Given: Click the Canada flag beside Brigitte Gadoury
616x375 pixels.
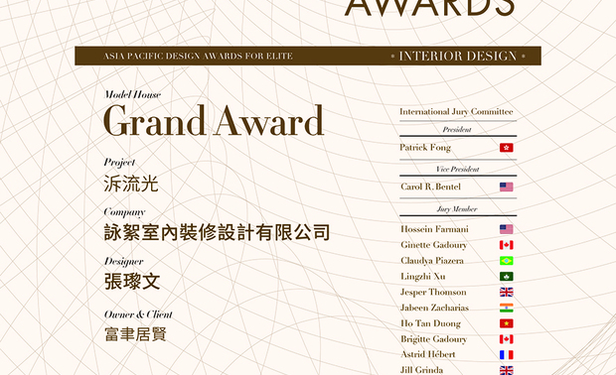Looking at the screenshot, I should [x=507, y=339].
